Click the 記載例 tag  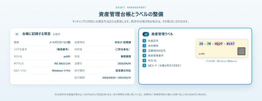tap(57, 34)
